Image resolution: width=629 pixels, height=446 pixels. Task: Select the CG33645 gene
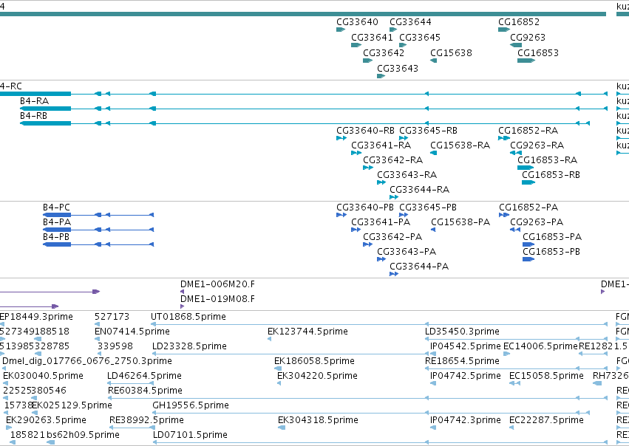tap(403, 45)
